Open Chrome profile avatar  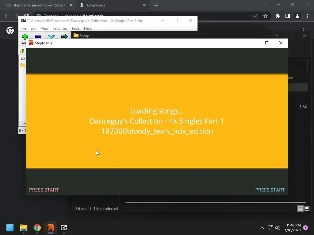click(x=297, y=16)
